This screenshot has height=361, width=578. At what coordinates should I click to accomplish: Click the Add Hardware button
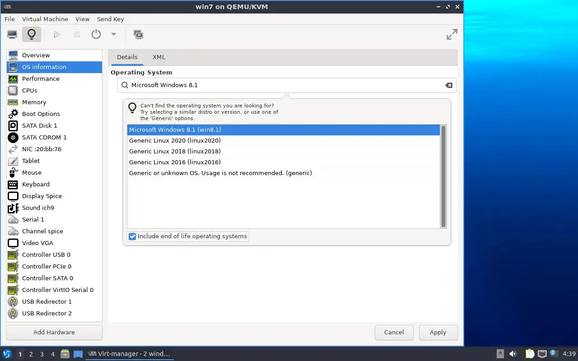[54, 332]
